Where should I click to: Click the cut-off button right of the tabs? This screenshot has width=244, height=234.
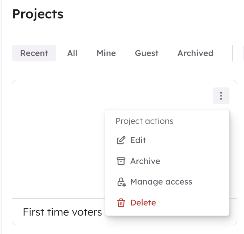coord(243,53)
